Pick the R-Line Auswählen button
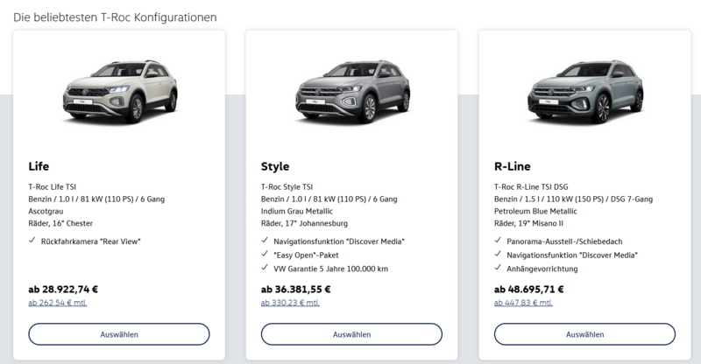This screenshot has width=701, height=364. (x=584, y=334)
